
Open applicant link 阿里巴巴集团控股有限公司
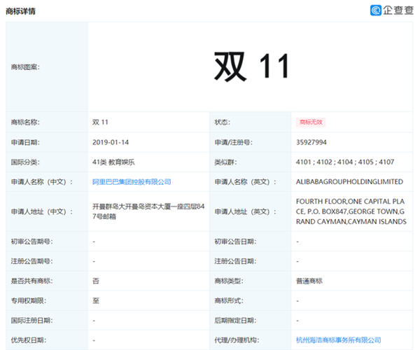click(132, 182)
